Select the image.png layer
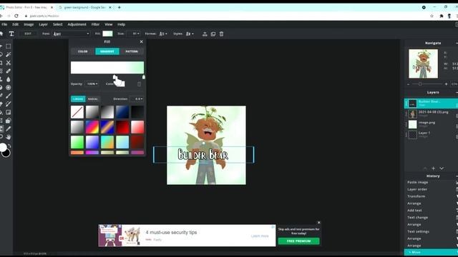Screen dimensions: 458x257 pos(431,124)
